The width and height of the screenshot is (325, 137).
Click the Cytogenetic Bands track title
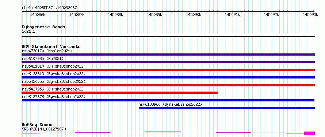pyautogui.click(x=43, y=27)
